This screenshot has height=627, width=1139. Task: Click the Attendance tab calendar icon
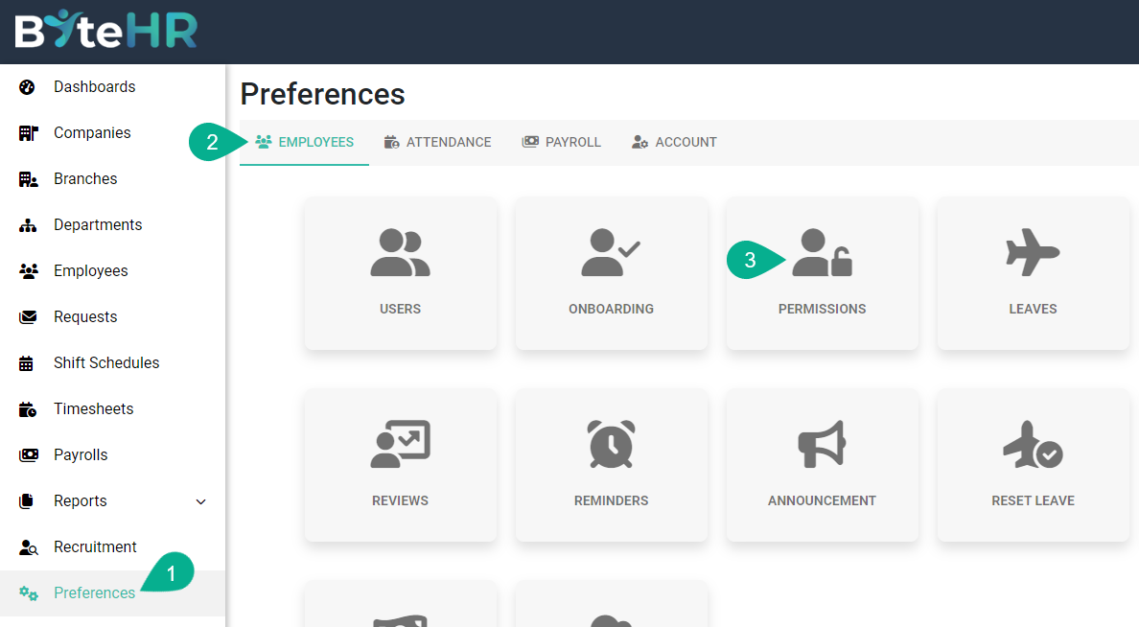(391, 142)
